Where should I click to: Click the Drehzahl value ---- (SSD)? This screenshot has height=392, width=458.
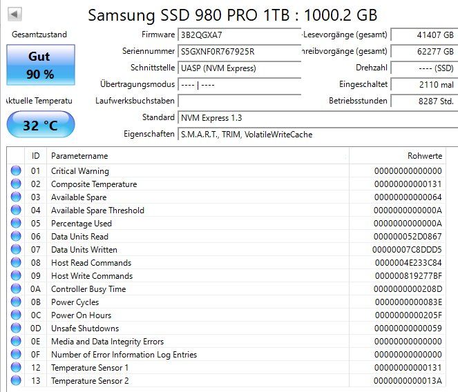click(424, 68)
